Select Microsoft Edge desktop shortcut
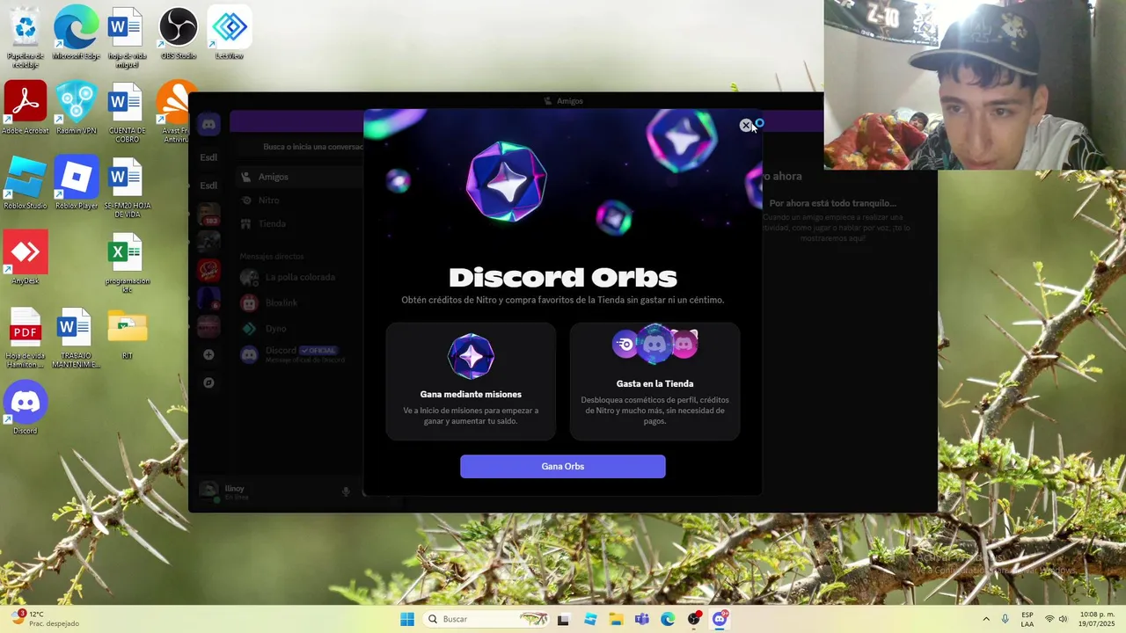Viewport: 1126px width, 633px height. 76,34
